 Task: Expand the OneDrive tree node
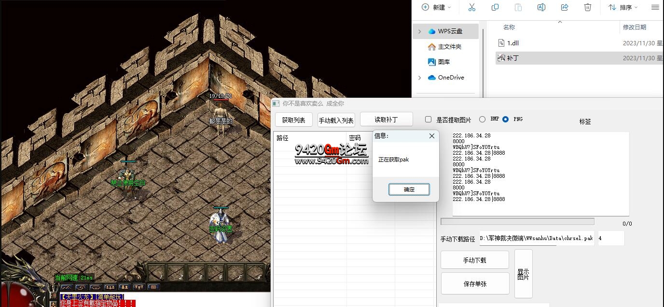click(x=419, y=78)
